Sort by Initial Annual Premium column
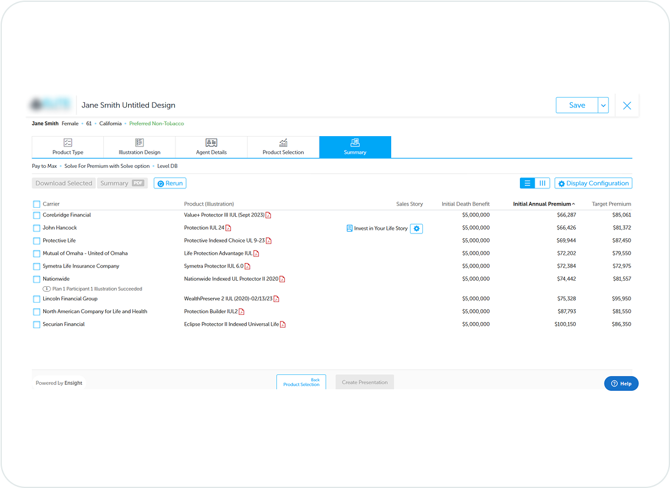Image resolution: width=670 pixels, height=488 pixels. 544,204
